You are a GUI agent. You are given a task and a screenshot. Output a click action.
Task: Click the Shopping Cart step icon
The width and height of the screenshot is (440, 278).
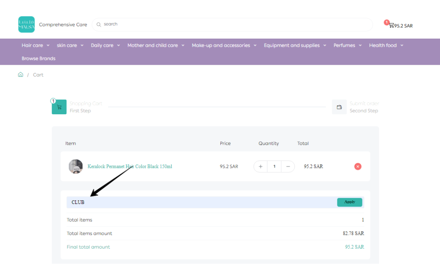[59, 107]
